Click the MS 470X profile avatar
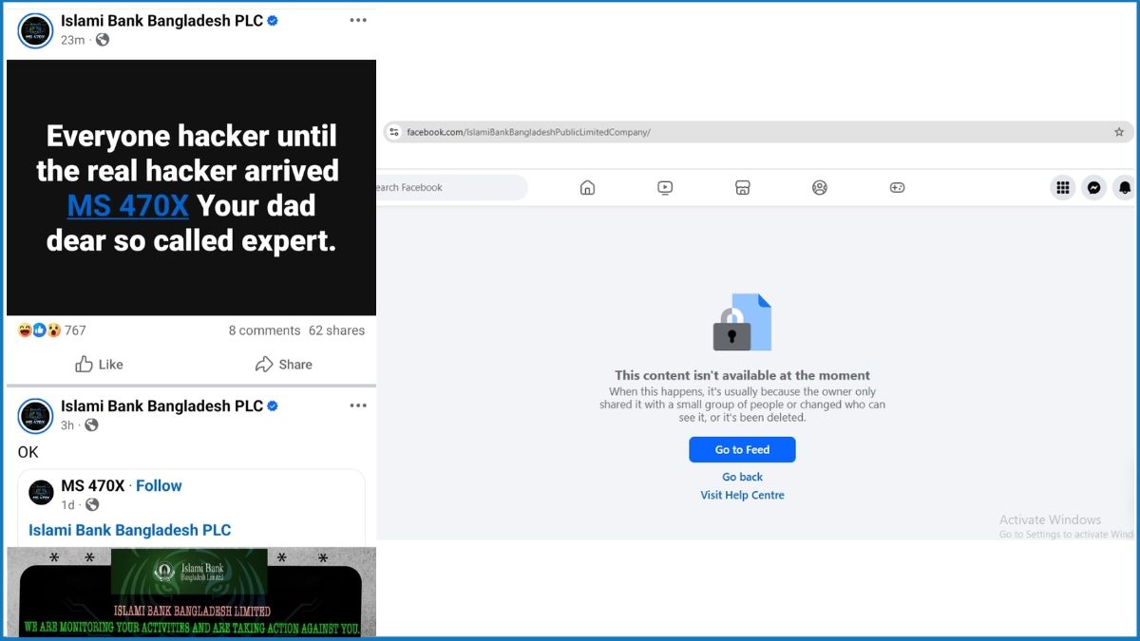 pos(41,493)
